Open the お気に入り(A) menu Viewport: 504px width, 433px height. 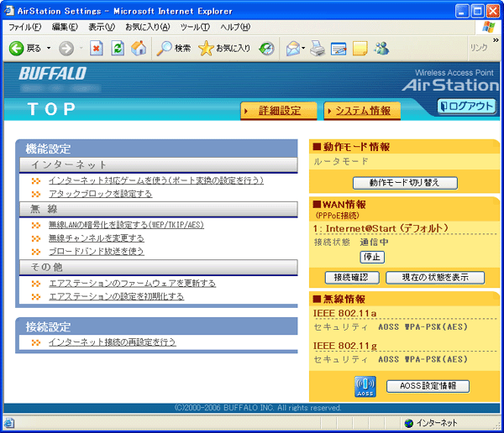click(148, 27)
